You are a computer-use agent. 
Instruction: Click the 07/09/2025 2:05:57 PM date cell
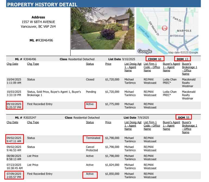14,175
